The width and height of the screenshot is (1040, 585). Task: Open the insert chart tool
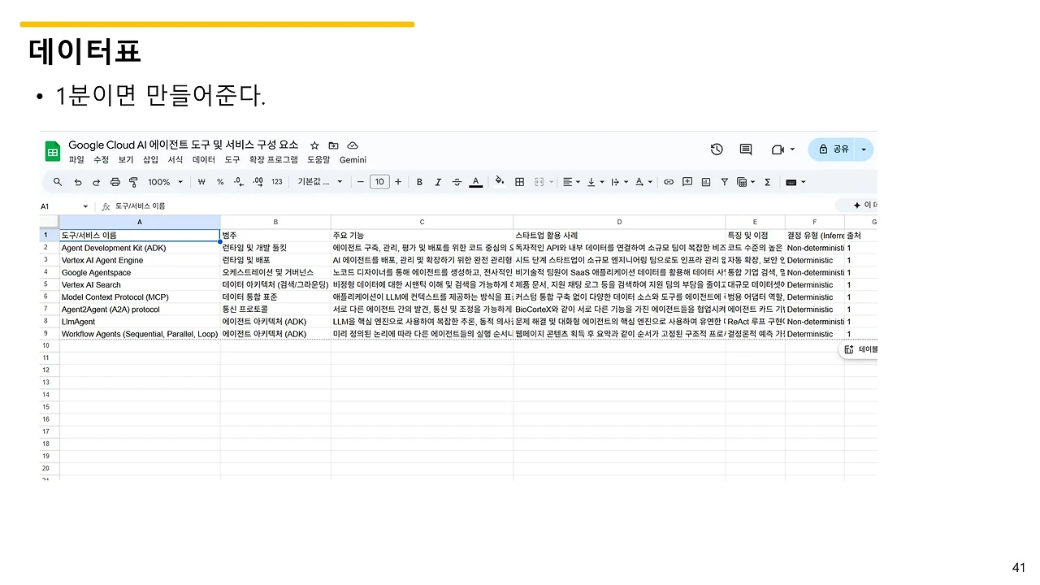706,182
